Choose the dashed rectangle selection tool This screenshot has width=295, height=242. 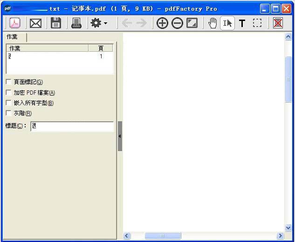click(x=257, y=23)
